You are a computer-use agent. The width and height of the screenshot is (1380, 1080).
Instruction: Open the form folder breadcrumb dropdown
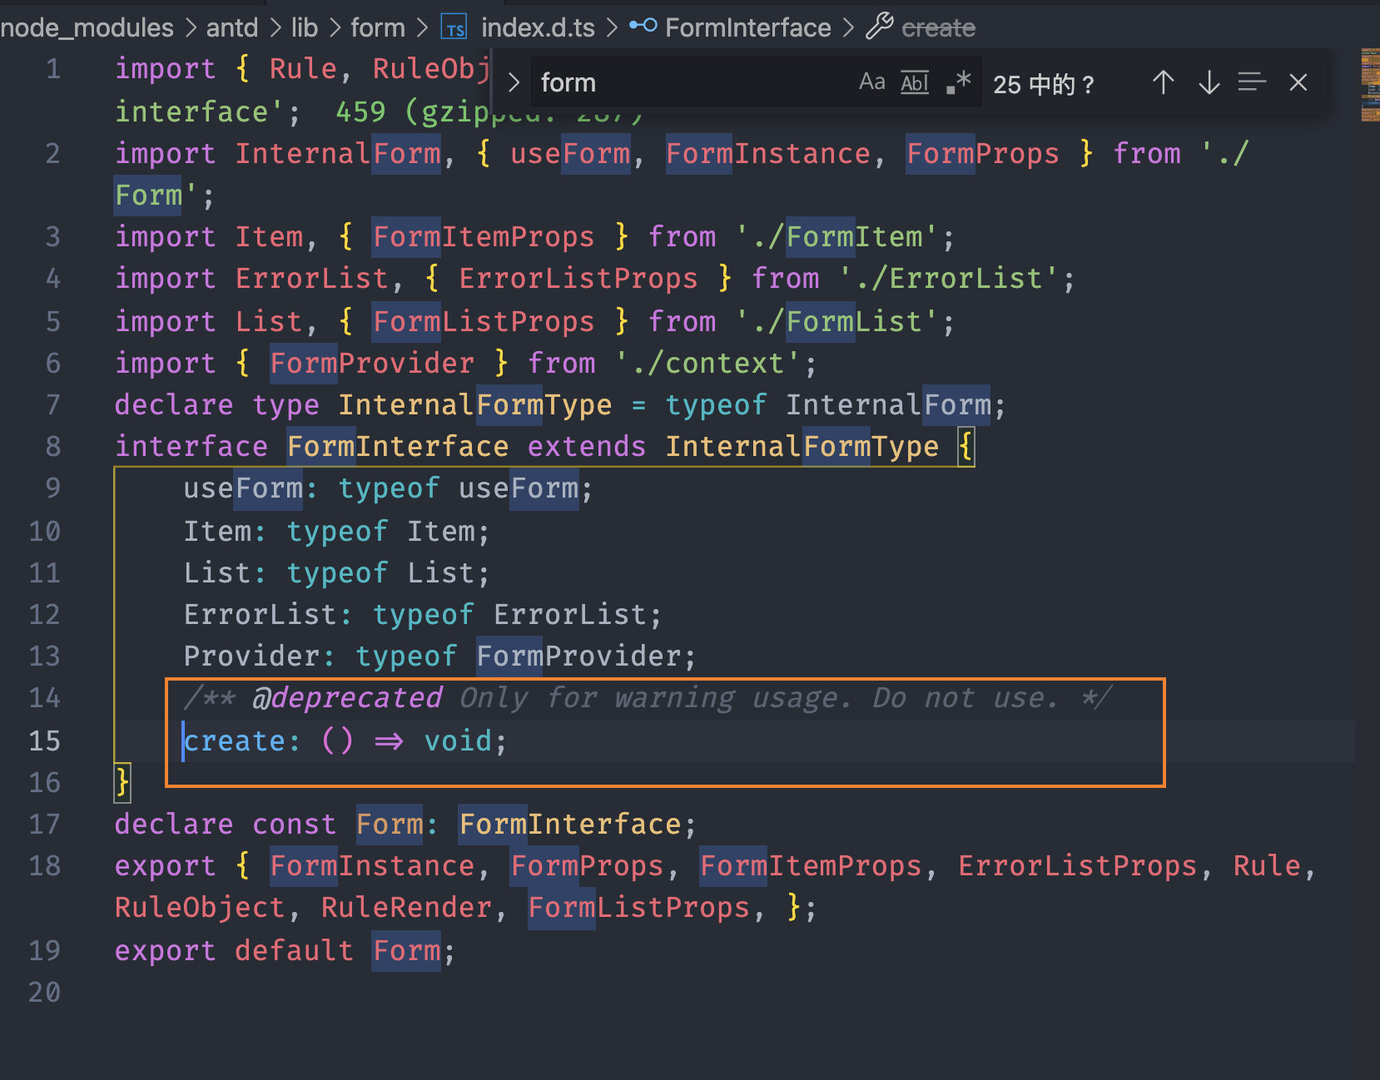click(x=377, y=27)
